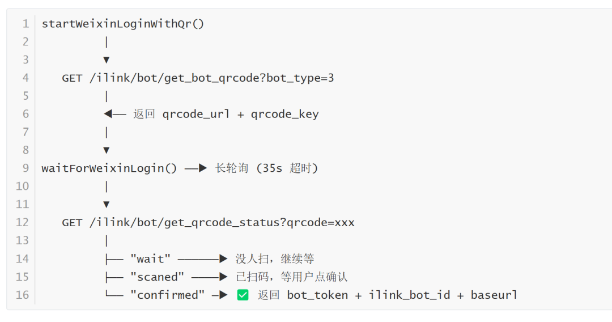
Task: Click the get_qrcode_status request line
Action: [x=208, y=223]
